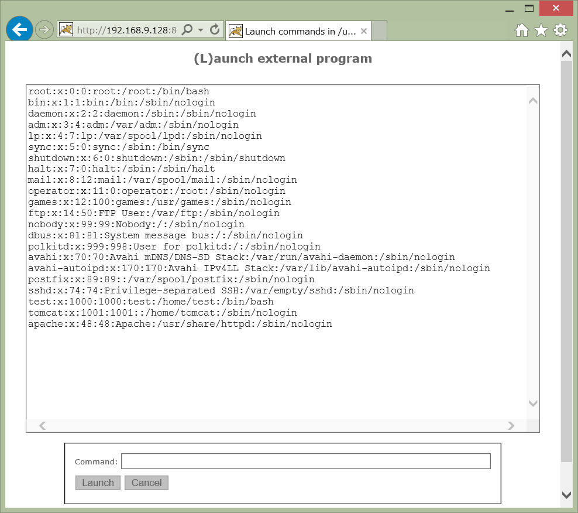Click the line starting 'sync:x:5:0'
This screenshot has width=578, height=513.
coord(119,147)
